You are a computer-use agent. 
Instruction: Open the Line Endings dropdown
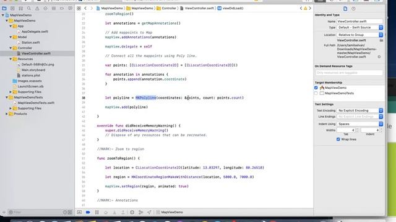coord(360,117)
